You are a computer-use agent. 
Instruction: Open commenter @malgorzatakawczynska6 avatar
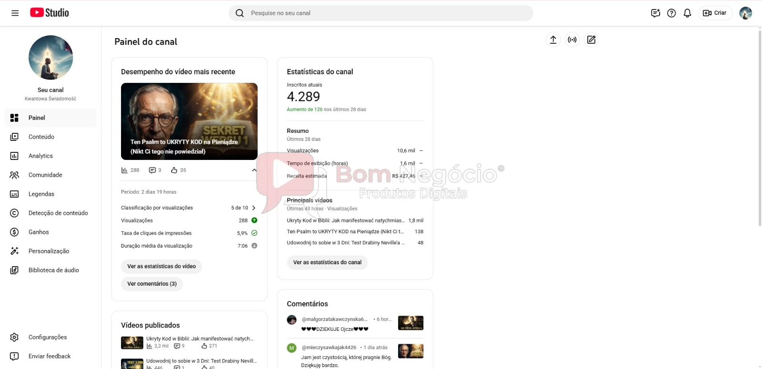point(291,320)
